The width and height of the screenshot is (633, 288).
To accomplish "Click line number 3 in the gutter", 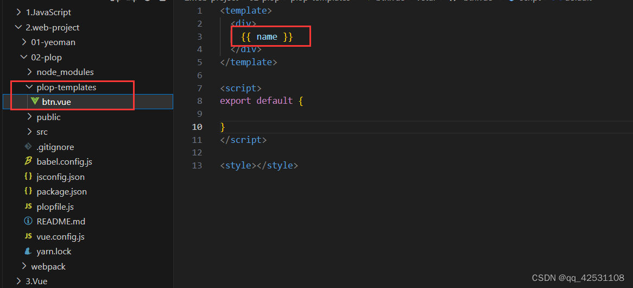I will tap(199, 36).
